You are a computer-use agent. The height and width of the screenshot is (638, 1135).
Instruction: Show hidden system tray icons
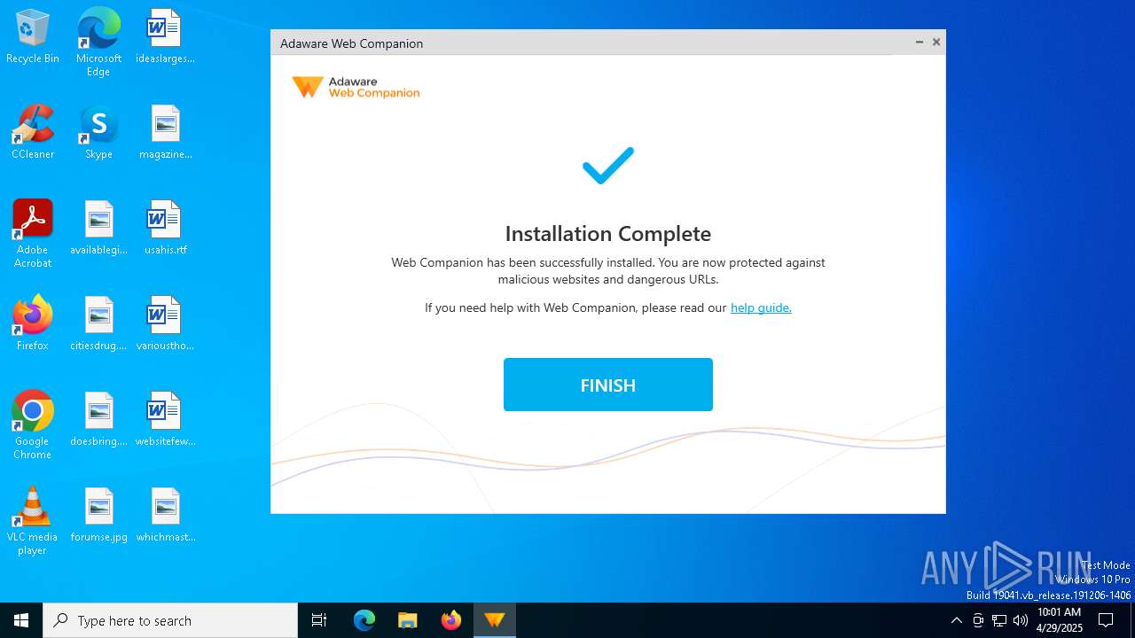[x=956, y=620]
